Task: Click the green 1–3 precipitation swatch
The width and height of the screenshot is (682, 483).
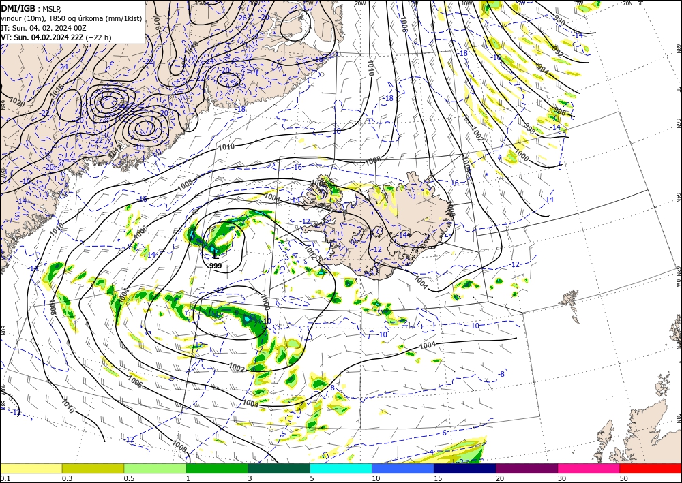Action: tap(217, 468)
